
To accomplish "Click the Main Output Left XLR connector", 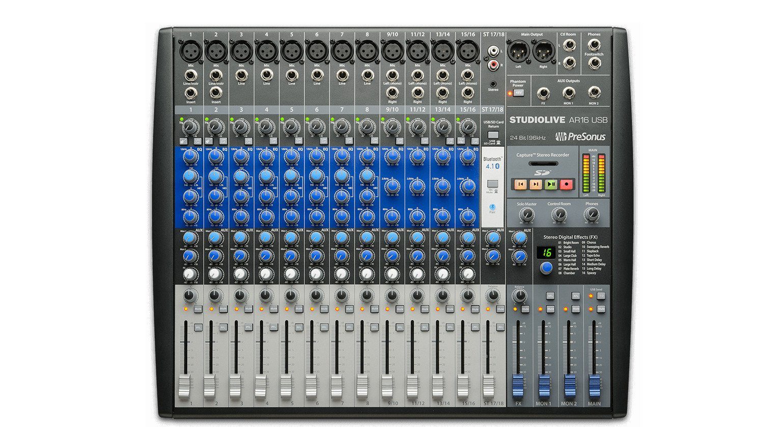I will 519,51.
